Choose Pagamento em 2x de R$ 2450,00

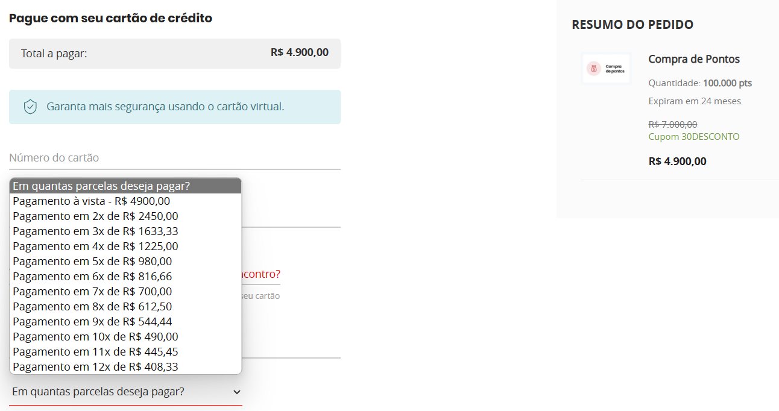pyautogui.click(x=125, y=216)
